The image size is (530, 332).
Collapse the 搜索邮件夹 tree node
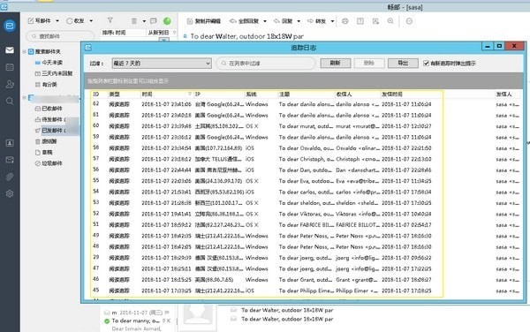(x=25, y=51)
